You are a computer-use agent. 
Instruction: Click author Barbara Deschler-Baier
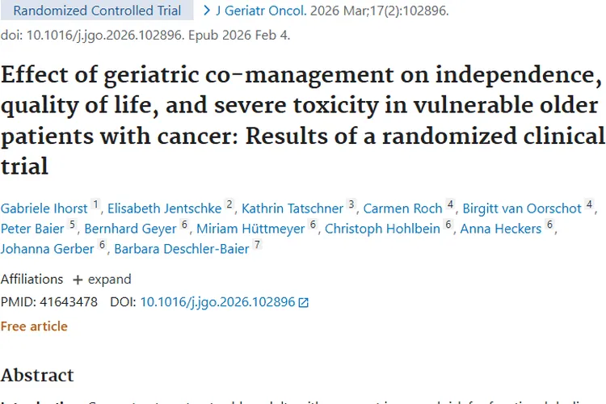[182, 249]
